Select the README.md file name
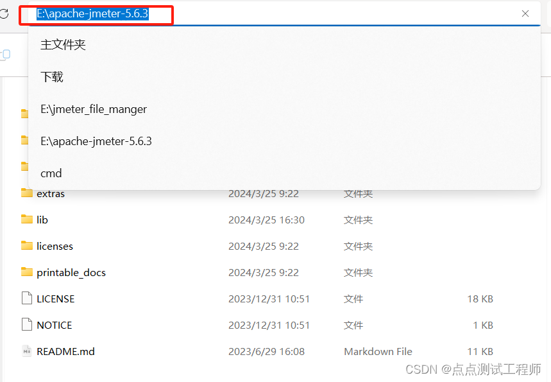Screen dimensions: 551x382 (x=65, y=352)
